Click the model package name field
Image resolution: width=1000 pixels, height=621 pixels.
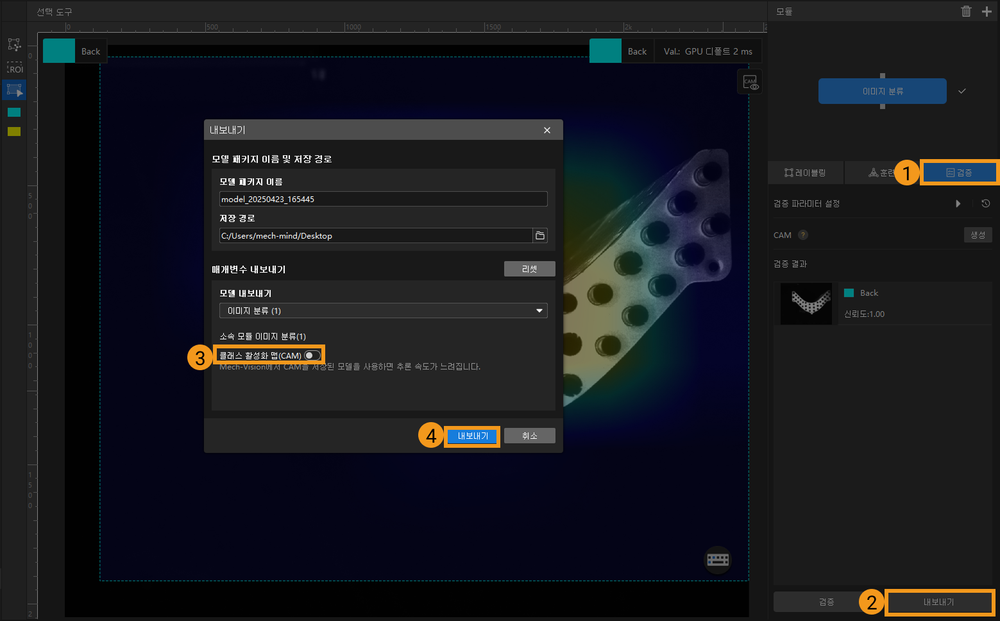coord(383,199)
